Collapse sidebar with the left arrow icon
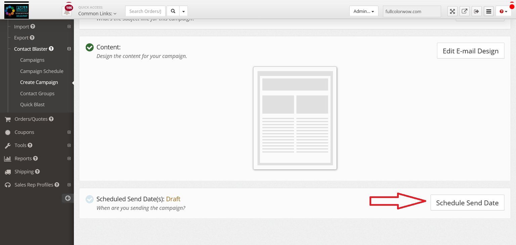This screenshot has width=516, height=245. 68,198
